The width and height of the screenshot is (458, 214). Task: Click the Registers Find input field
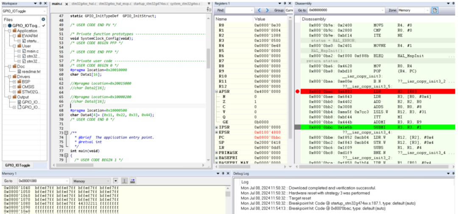pos(240,10)
